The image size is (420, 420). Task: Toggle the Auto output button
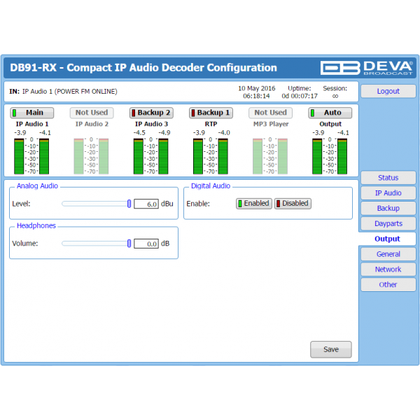point(330,113)
